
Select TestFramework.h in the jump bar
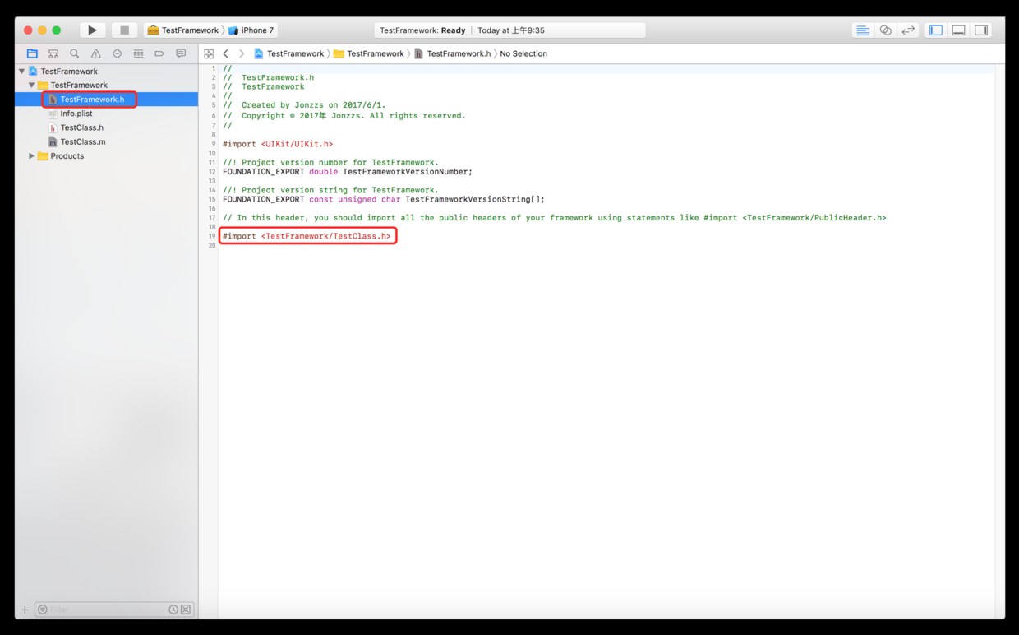pyautogui.click(x=458, y=53)
